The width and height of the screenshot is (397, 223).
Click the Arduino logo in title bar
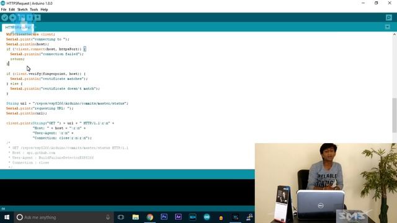(x=3, y=3)
